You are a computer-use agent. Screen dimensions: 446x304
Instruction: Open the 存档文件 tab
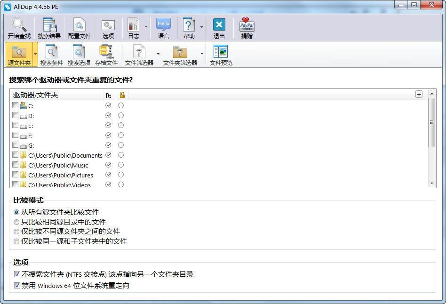click(106, 55)
